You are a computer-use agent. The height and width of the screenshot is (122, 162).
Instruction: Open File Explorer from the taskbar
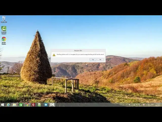[x=14, y=105]
